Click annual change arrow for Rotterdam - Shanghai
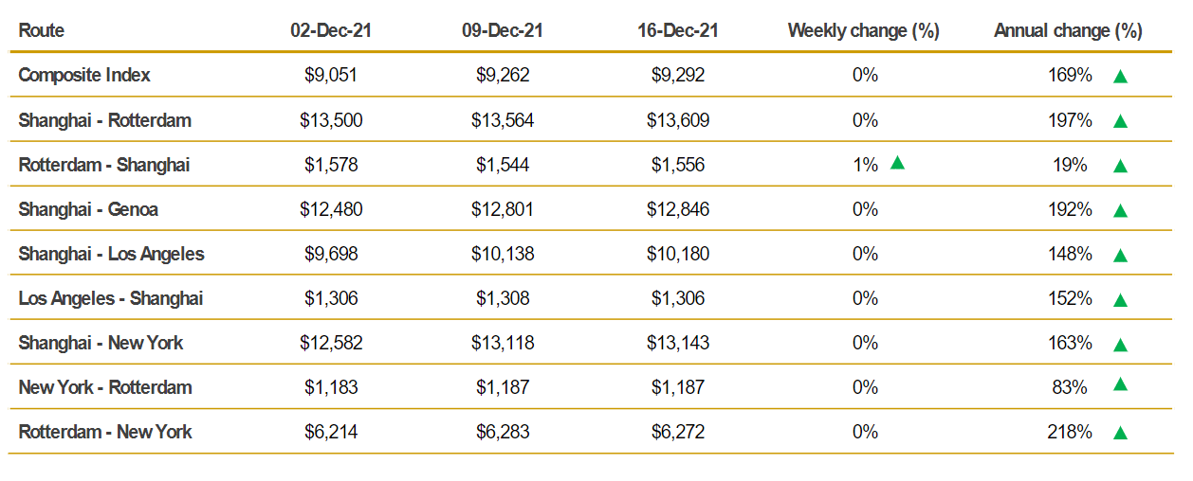 1120,166
